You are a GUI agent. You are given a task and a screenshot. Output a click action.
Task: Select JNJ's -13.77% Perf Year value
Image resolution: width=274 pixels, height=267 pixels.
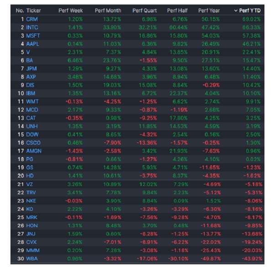(x=211, y=234)
